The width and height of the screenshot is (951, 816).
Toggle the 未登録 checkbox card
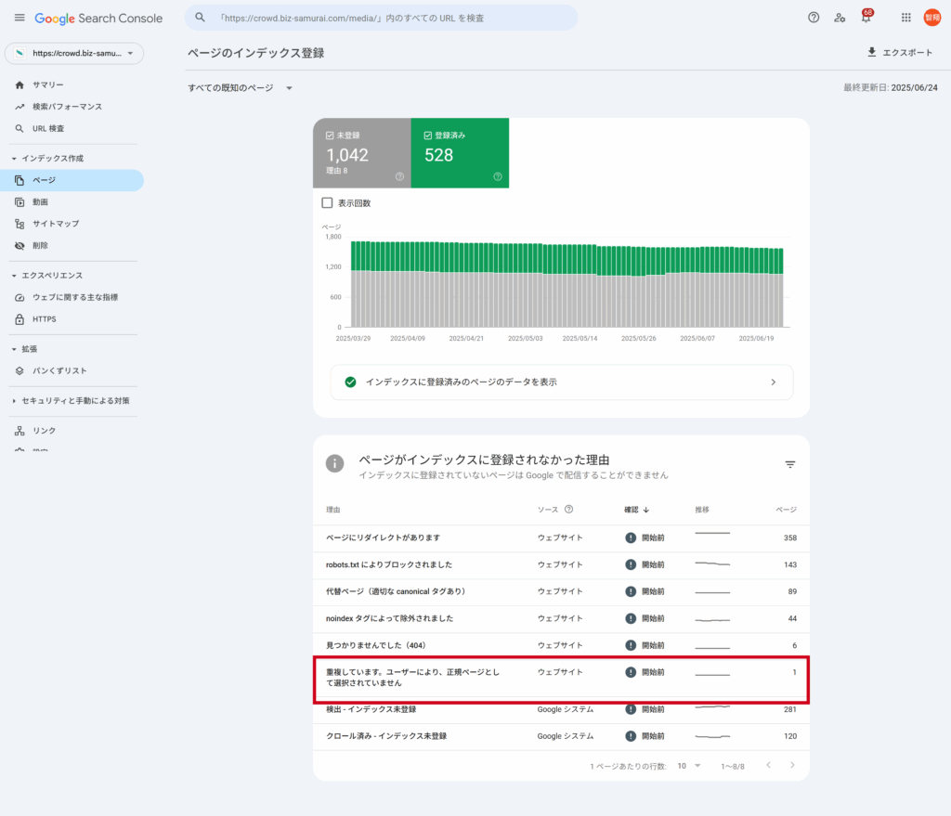(362, 153)
